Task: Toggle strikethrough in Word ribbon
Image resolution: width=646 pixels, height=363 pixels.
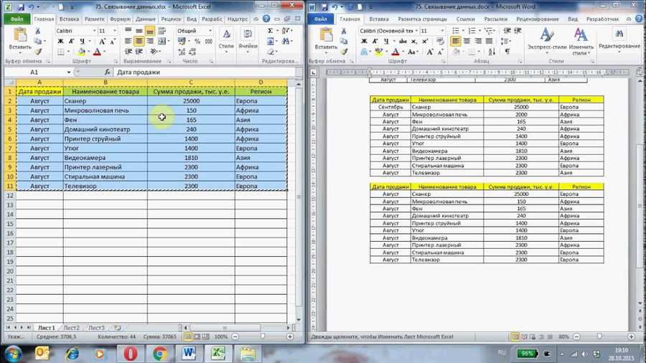Action: click(x=403, y=41)
